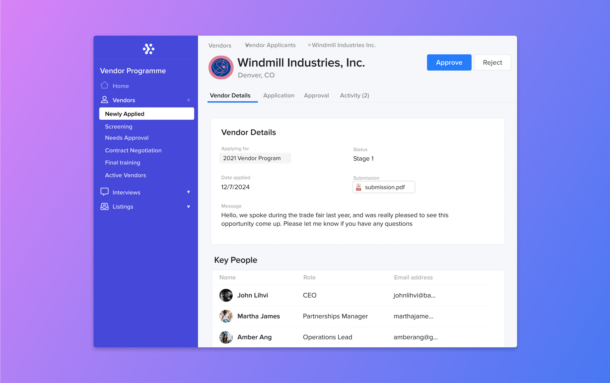Collapse the Vendors section arrow
This screenshot has height=383, width=610.
point(188,100)
